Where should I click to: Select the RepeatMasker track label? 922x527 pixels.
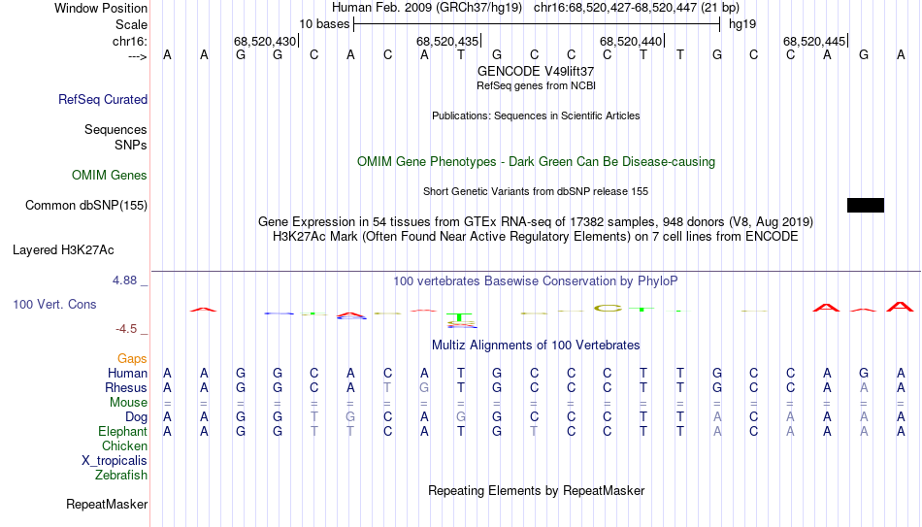click(x=107, y=504)
